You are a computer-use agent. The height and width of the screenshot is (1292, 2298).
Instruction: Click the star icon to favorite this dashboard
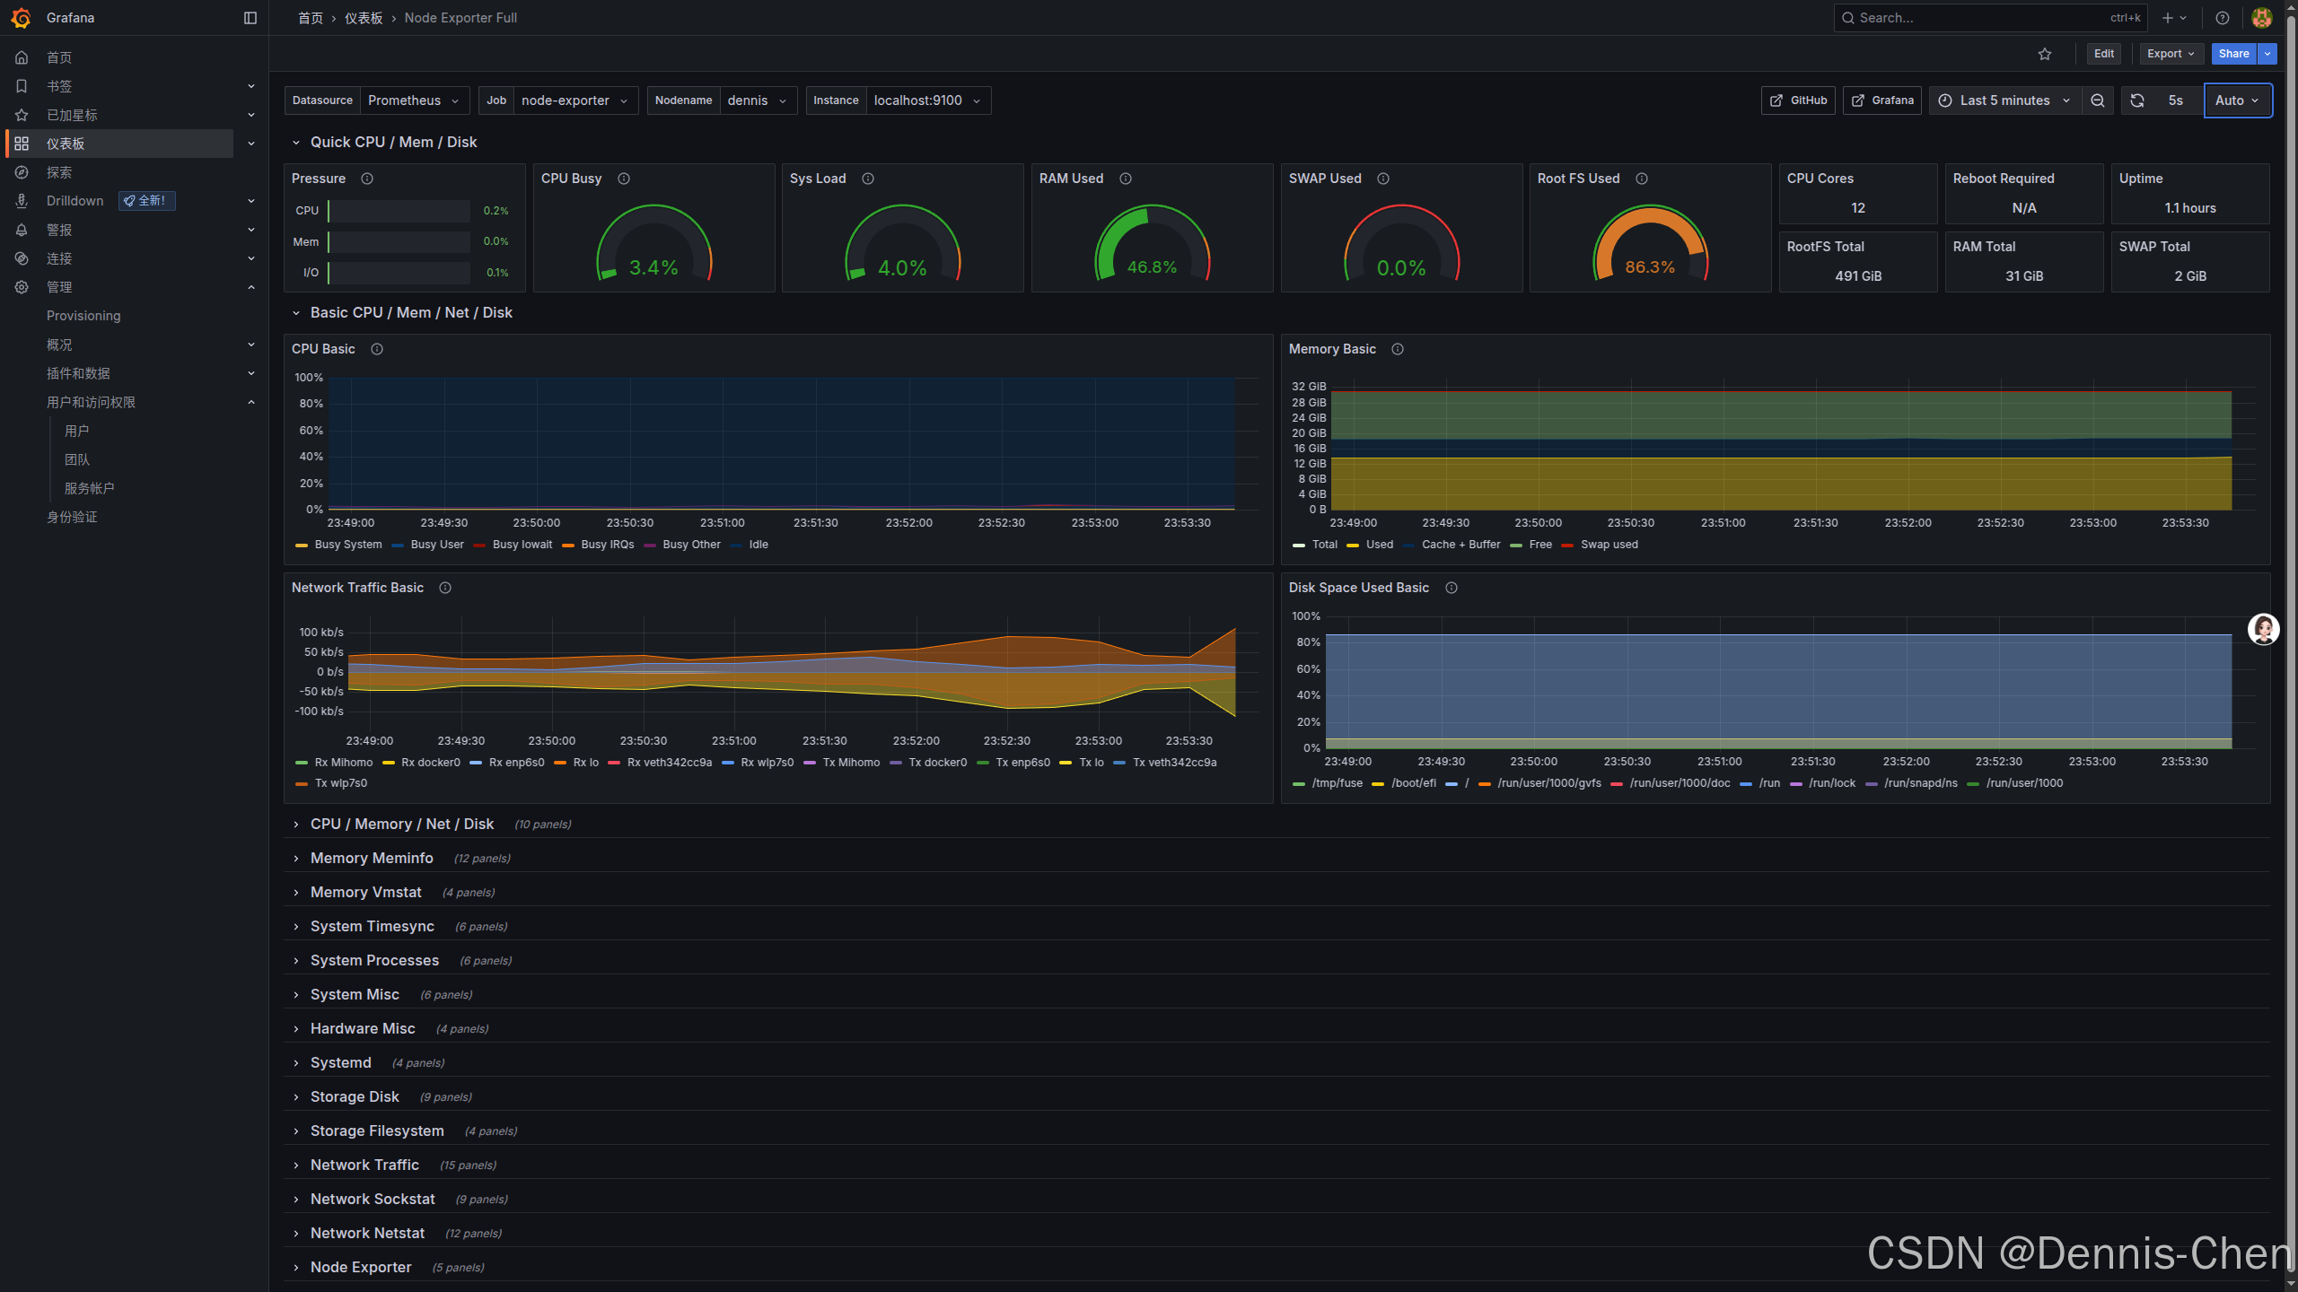tap(2045, 54)
